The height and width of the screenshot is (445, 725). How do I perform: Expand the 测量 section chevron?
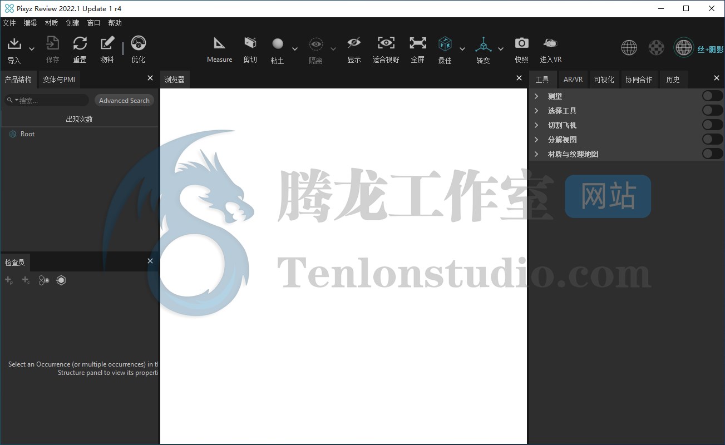[536, 96]
